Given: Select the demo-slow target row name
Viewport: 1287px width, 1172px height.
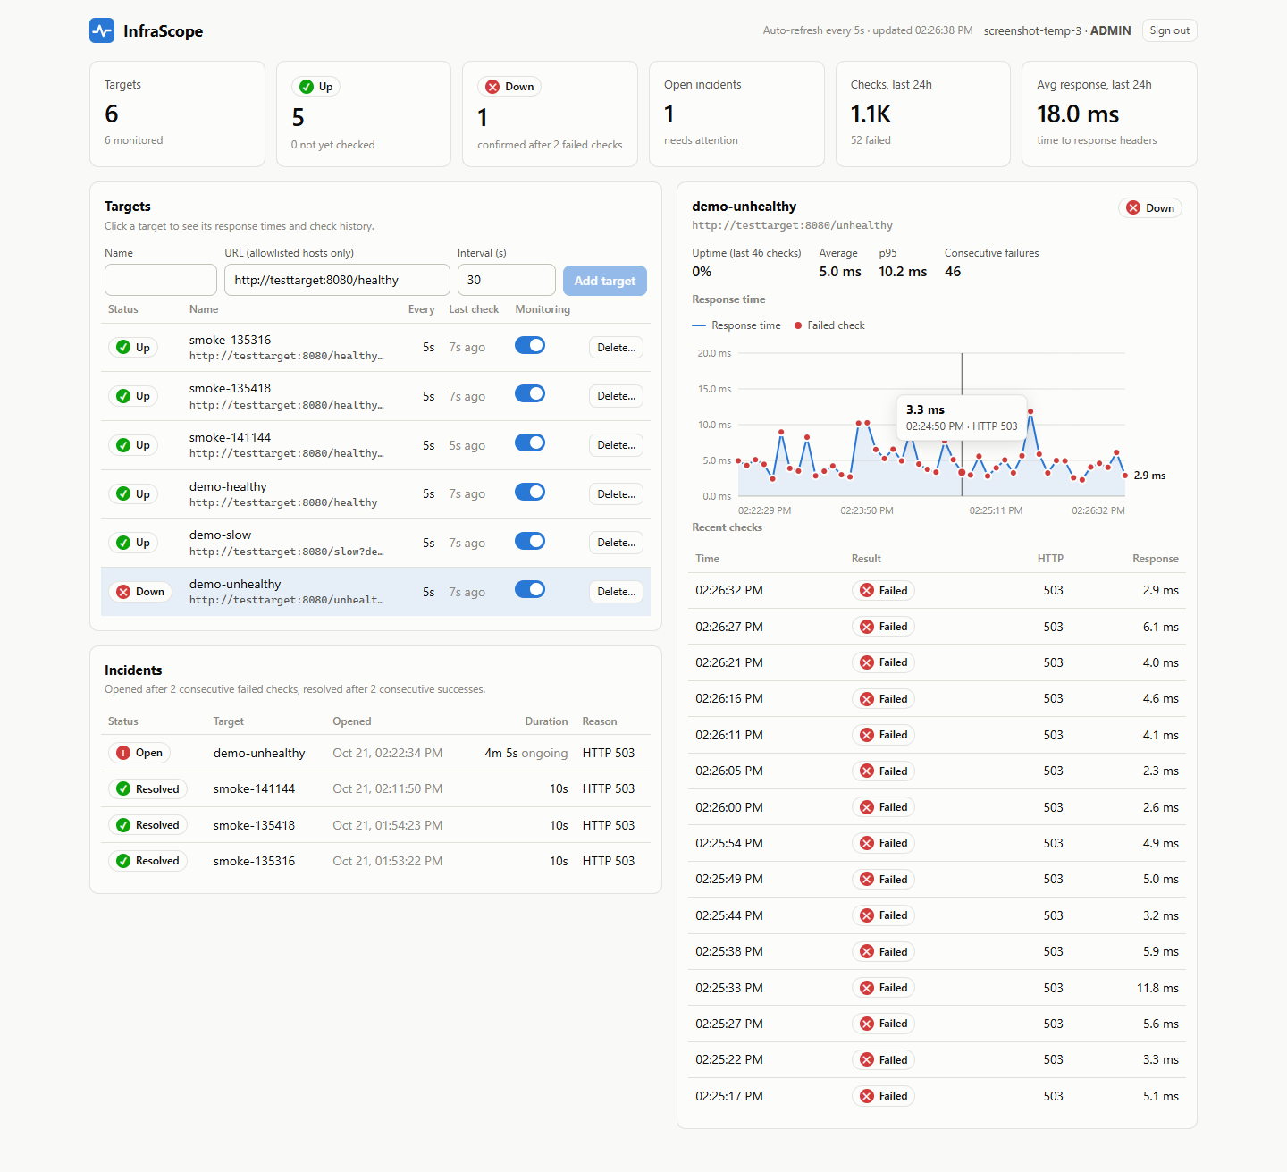Looking at the screenshot, I should click(220, 535).
